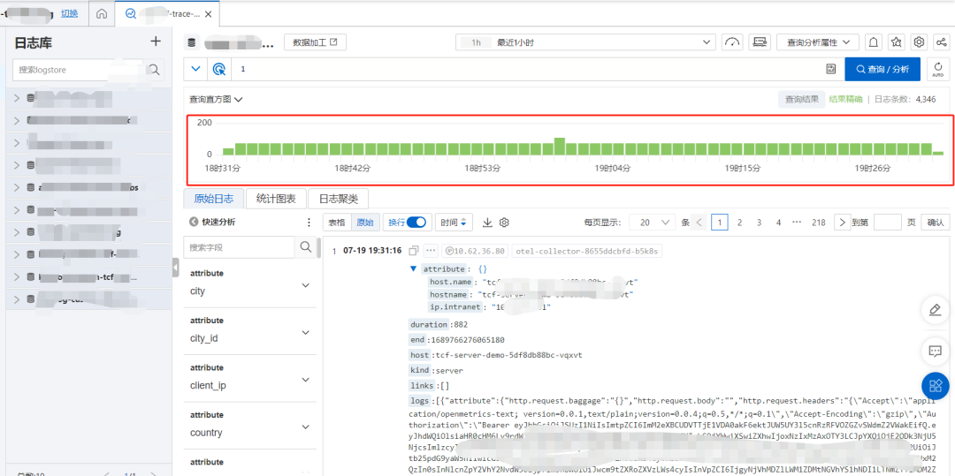This screenshot has height=476, width=955.
Task: Save search with the star icon
Action: [x=897, y=42]
